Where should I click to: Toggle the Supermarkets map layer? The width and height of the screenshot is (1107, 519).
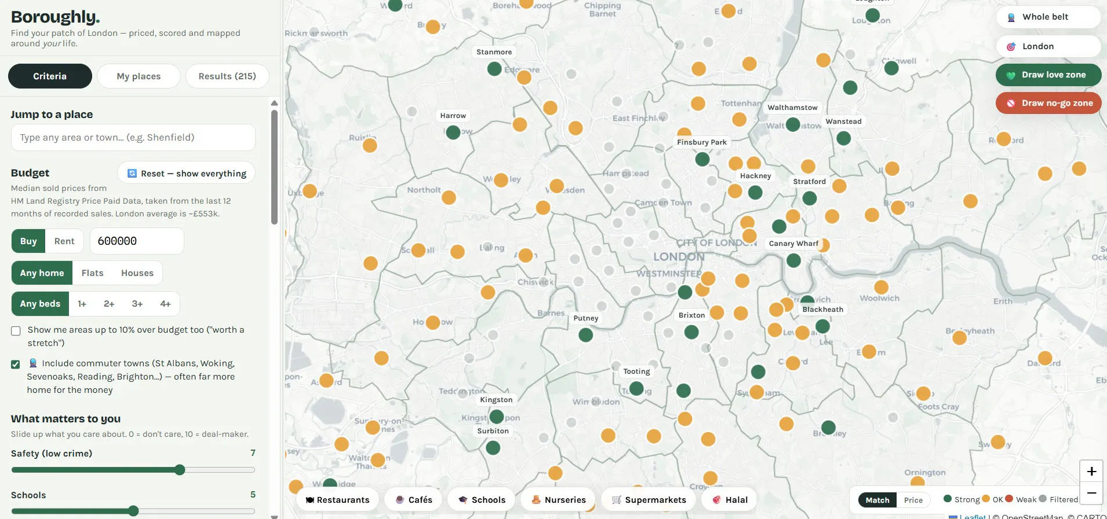649,500
